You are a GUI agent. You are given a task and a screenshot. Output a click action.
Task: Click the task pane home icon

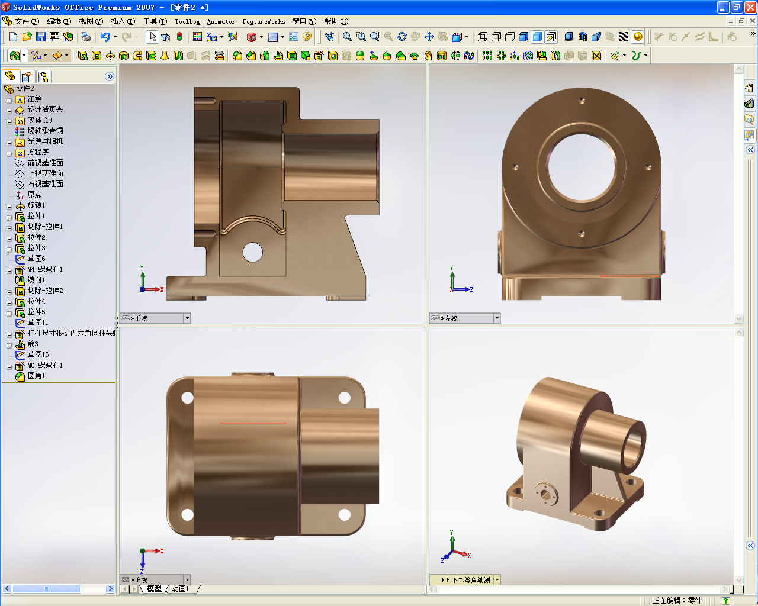pyautogui.click(x=749, y=88)
